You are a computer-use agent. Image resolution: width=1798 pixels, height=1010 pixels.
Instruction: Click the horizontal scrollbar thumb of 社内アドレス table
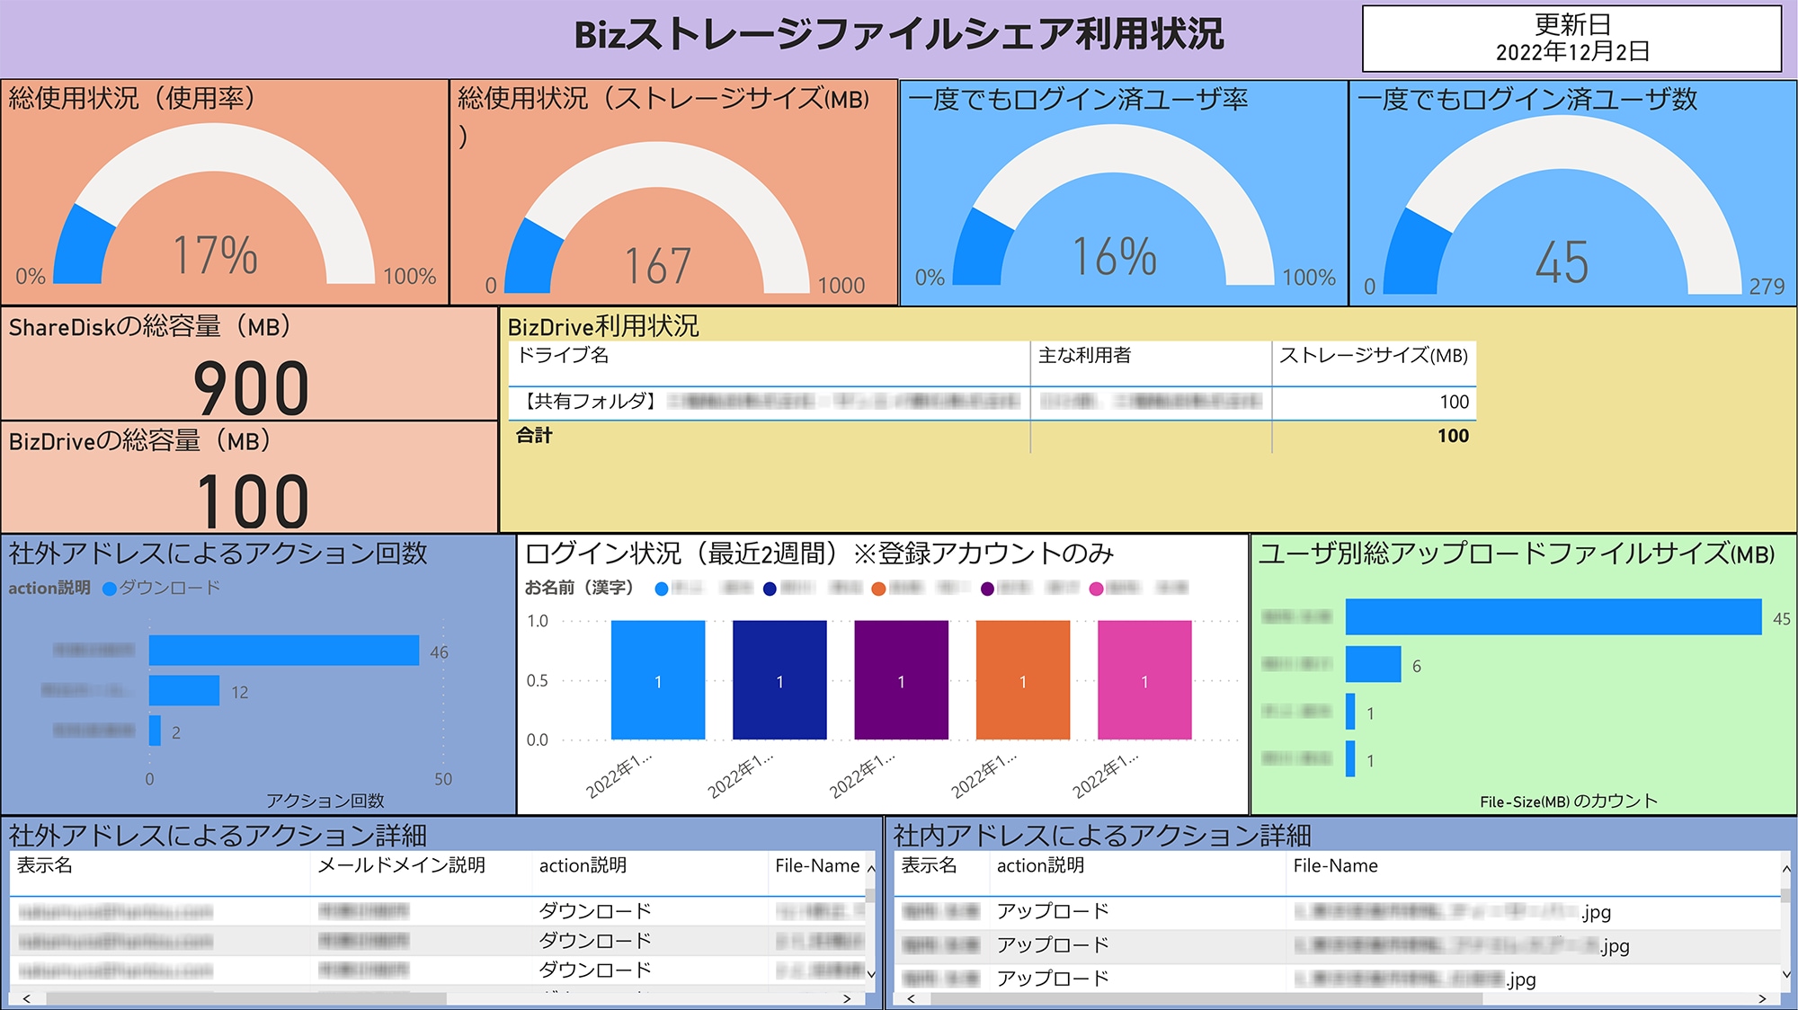click(1206, 998)
